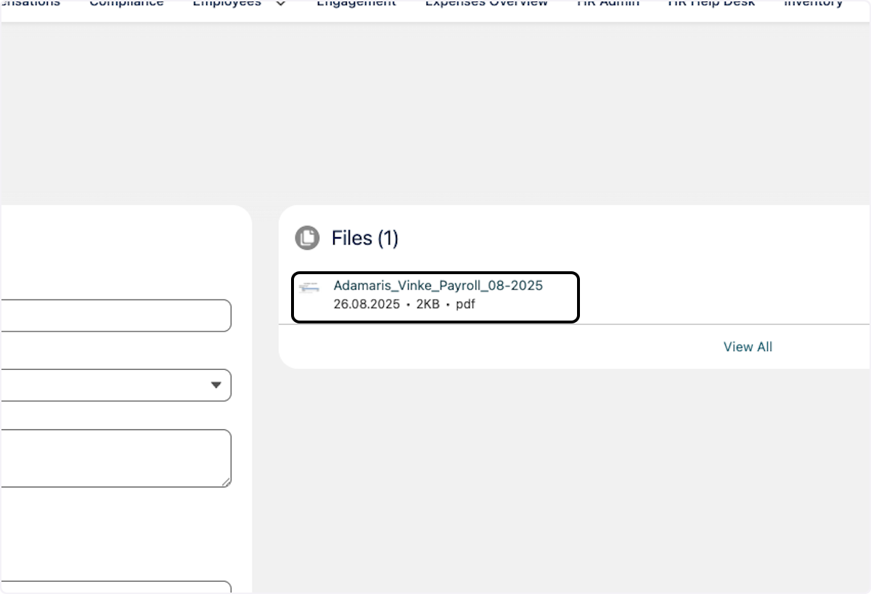Select the Compliance navigation tab
The image size is (871, 594).
126,4
